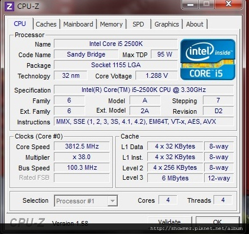Click the CPU-Z purple Z title icon
Viewport: 249px width, 234px height.
tap(9, 6)
